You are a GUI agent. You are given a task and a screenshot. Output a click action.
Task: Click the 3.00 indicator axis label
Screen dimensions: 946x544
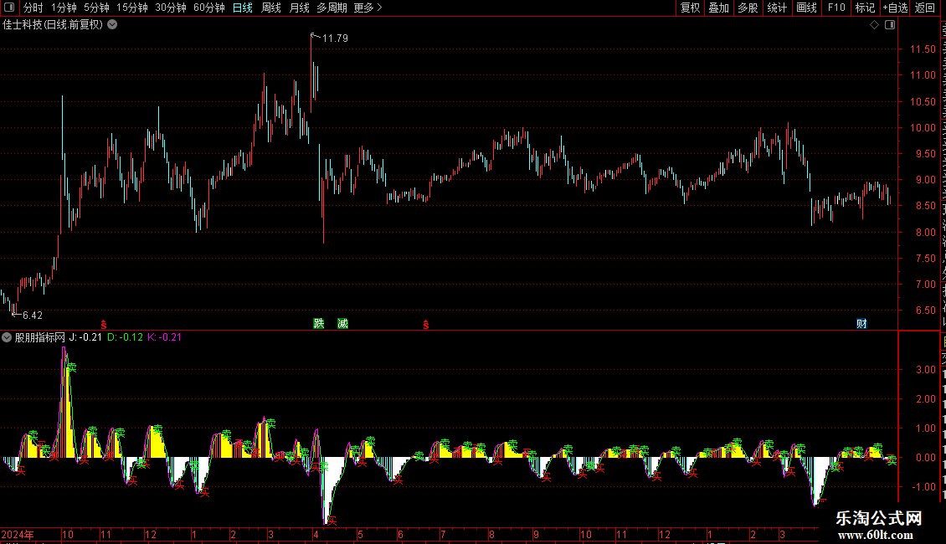925,370
